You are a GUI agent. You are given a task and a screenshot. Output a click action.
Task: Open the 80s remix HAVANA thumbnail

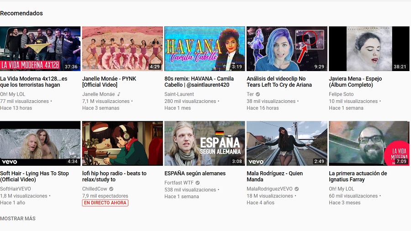coord(205,49)
